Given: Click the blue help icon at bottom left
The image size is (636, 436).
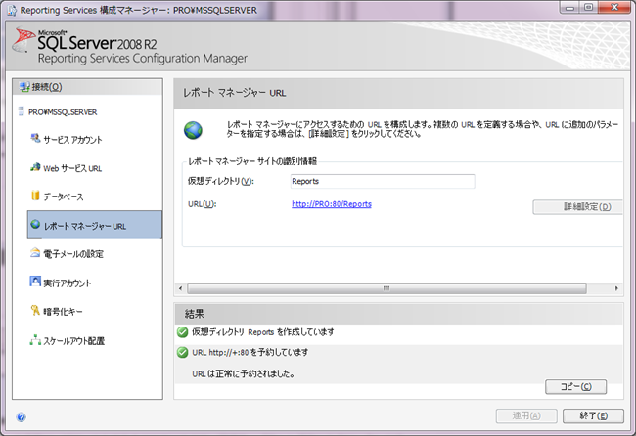Looking at the screenshot, I should click(x=22, y=417).
